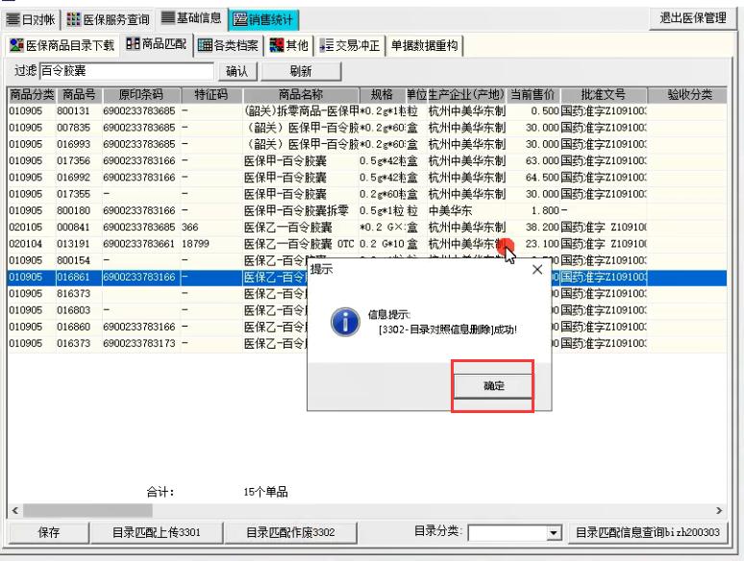The height and width of the screenshot is (561, 744).
Task: Click the 刷新 button
Action: coord(301,72)
